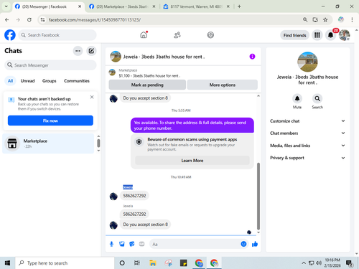Open the Windows Start menu

(7, 263)
